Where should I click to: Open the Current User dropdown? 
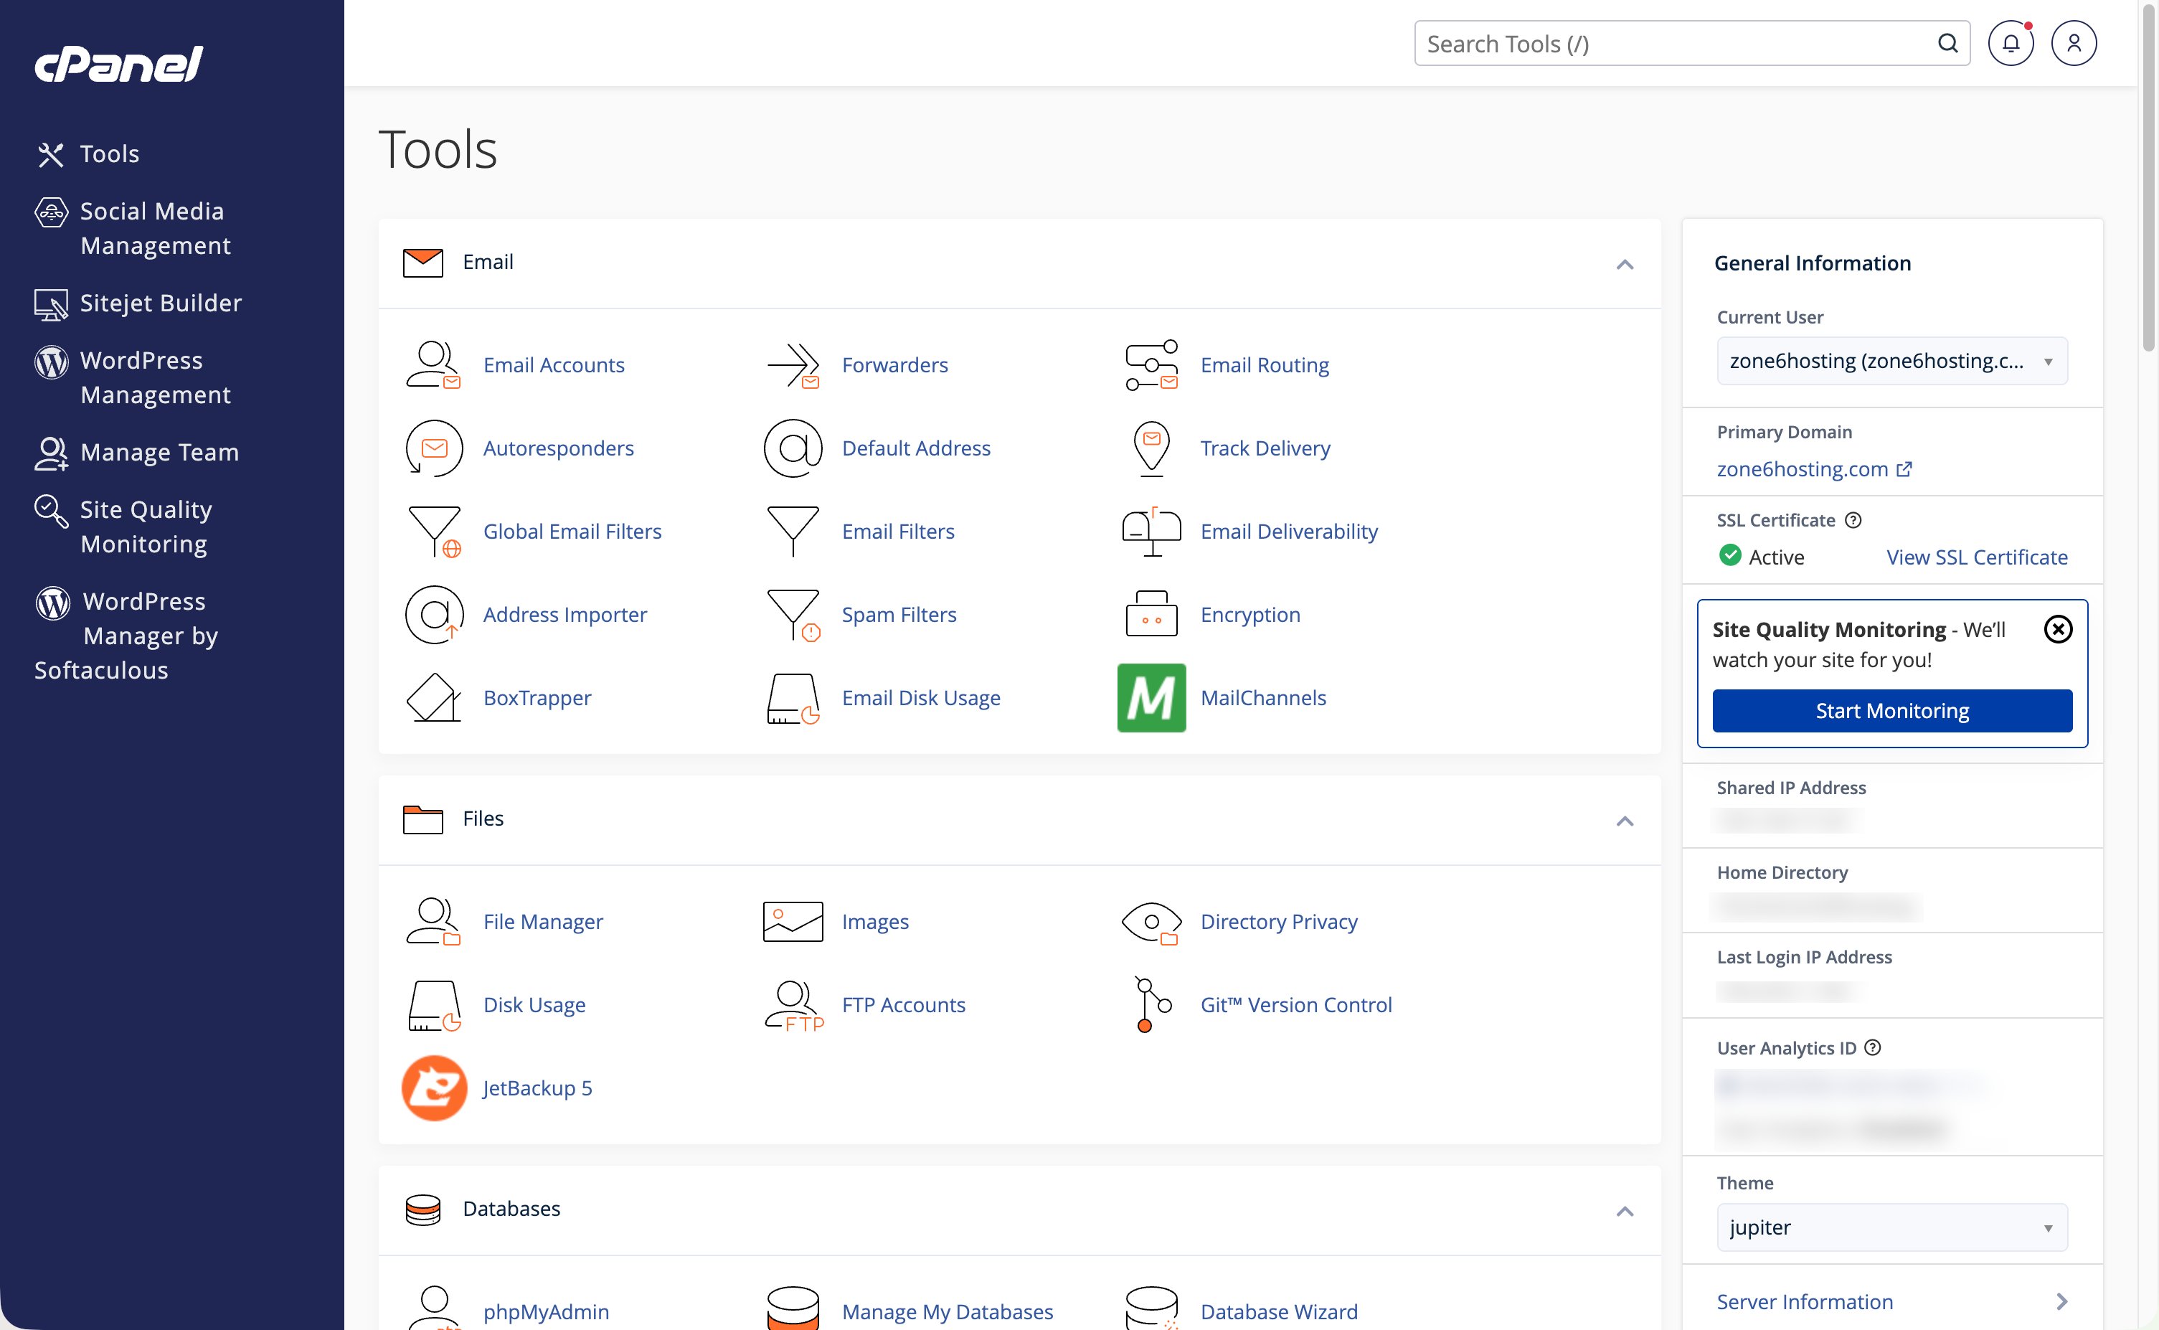[1891, 361]
